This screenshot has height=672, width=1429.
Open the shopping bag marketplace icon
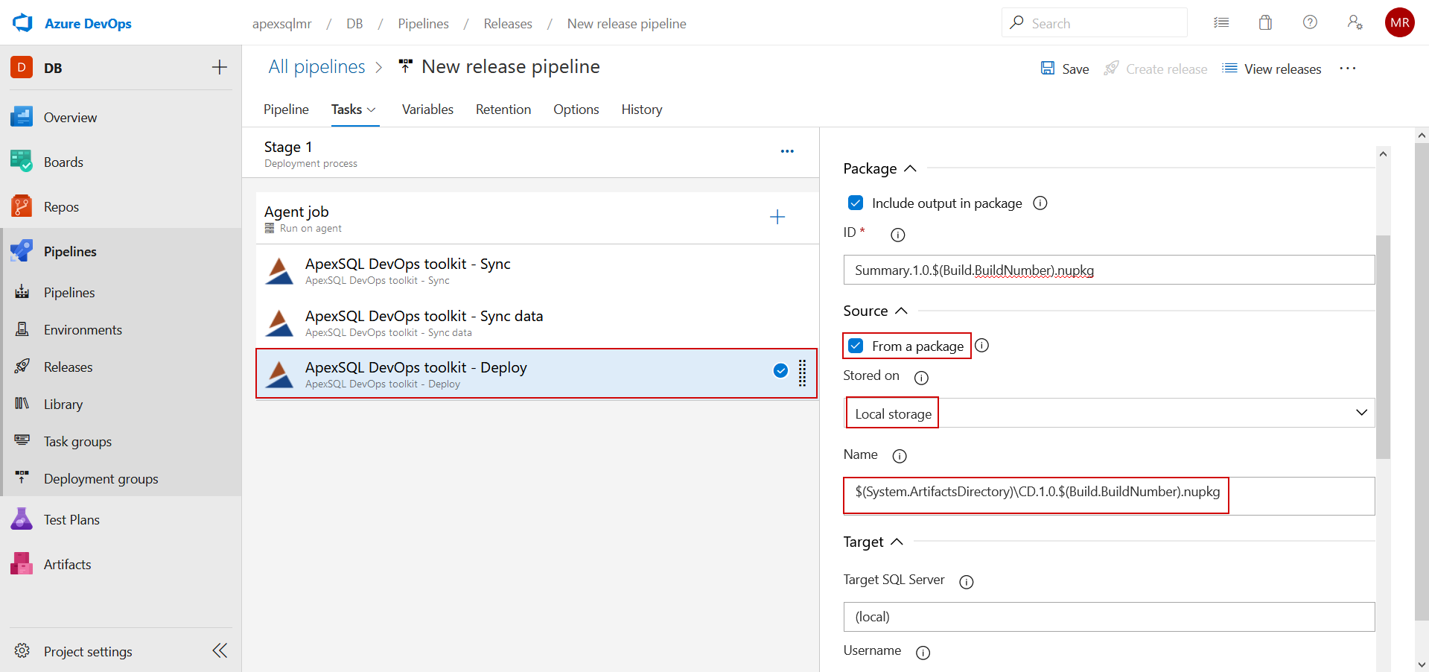click(x=1265, y=23)
